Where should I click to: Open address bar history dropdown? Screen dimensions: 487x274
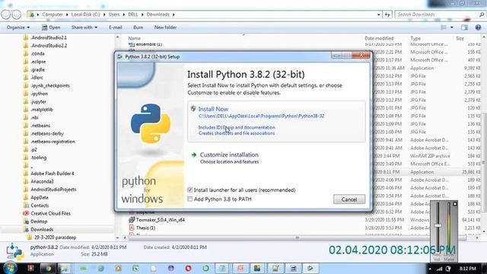coord(379,14)
